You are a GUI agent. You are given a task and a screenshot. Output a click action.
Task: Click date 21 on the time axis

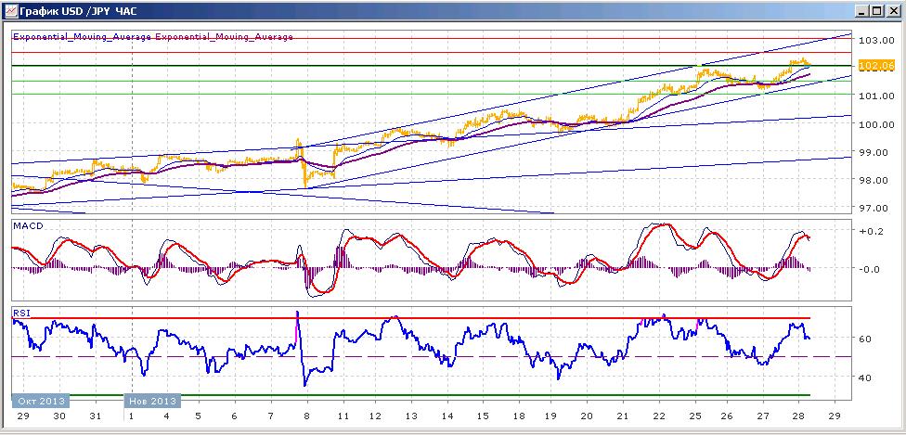click(x=623, y=416)
